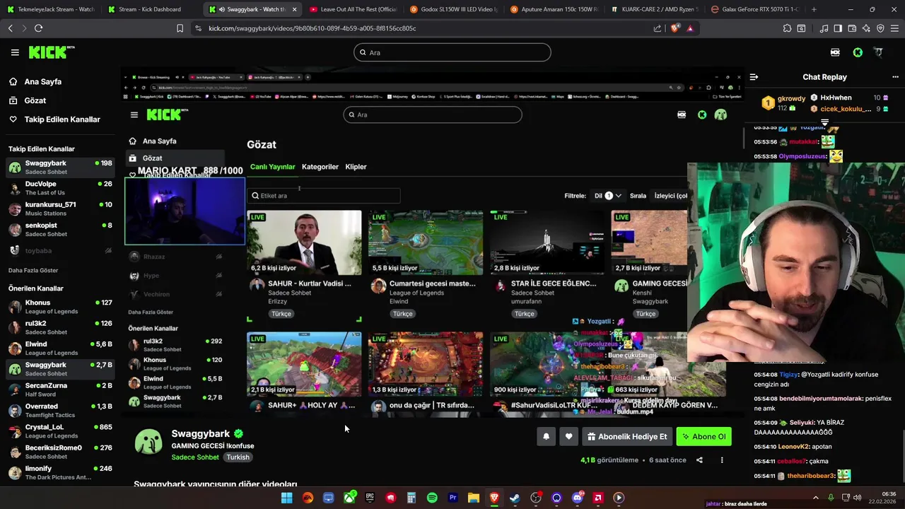Switch to the Leave Out All The Rest tab
This screenshot has width=905, height=509.
354,9
